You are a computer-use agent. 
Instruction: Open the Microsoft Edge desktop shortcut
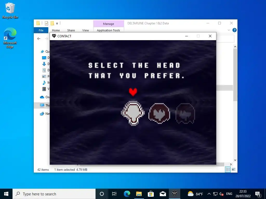coord(10,38)
